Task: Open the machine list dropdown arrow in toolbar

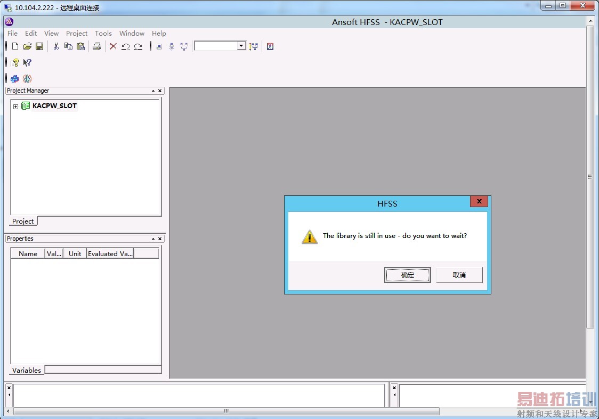Action: tap(241, 46)
